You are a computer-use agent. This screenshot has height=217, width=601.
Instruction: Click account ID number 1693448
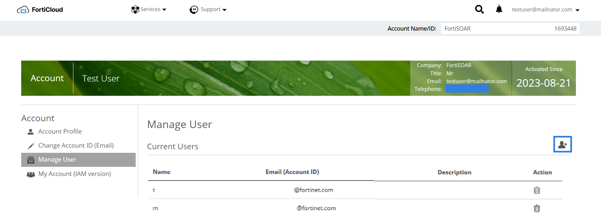565,29
